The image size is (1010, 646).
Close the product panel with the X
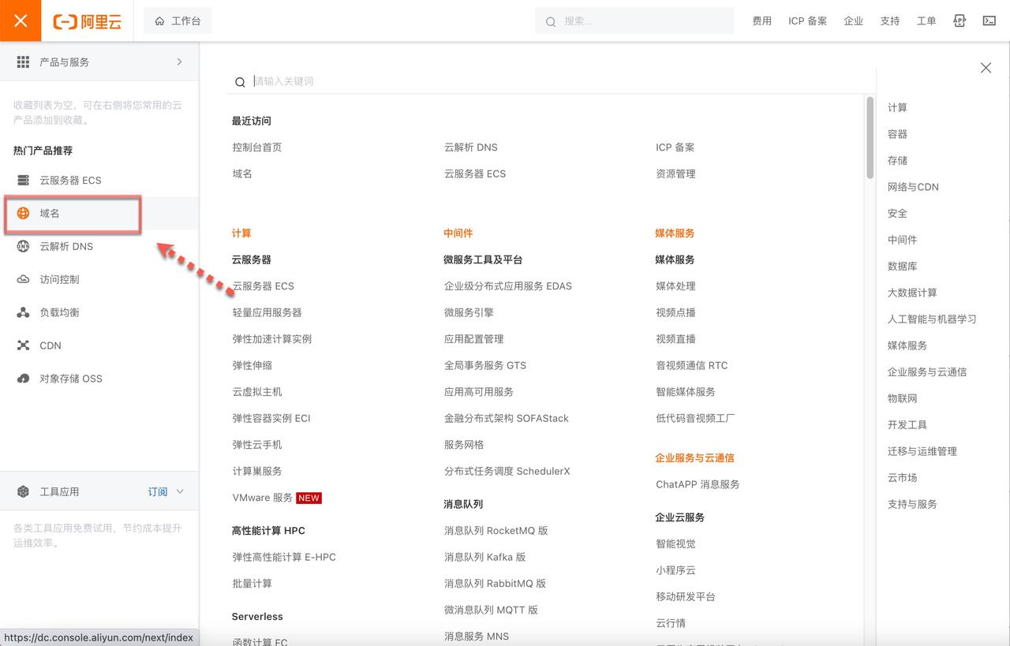click(986, 68)
